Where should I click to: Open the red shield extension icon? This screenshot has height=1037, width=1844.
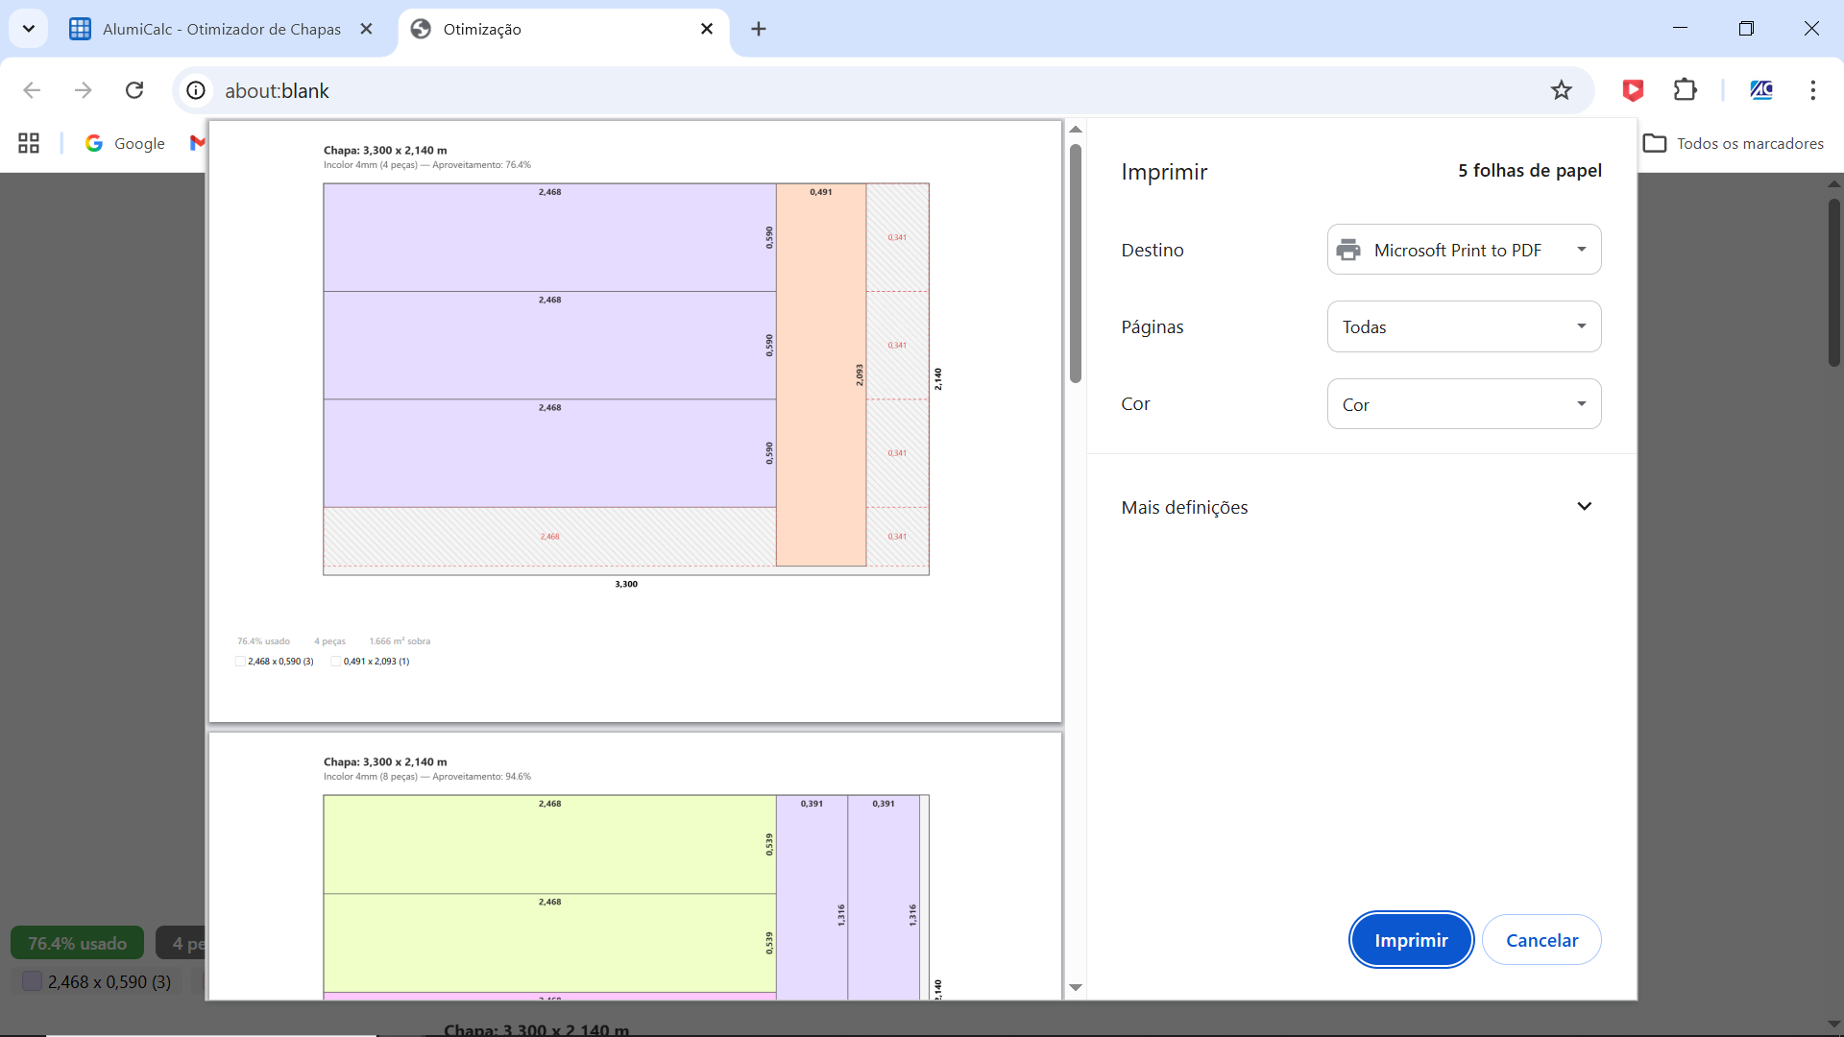(x=1633, y=90)
